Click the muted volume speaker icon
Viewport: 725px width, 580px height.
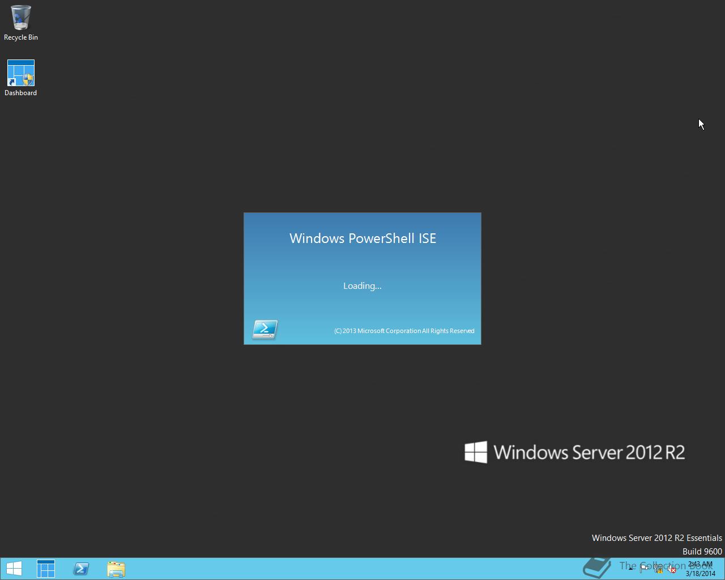pyautogui.click(x=672, y=569)
